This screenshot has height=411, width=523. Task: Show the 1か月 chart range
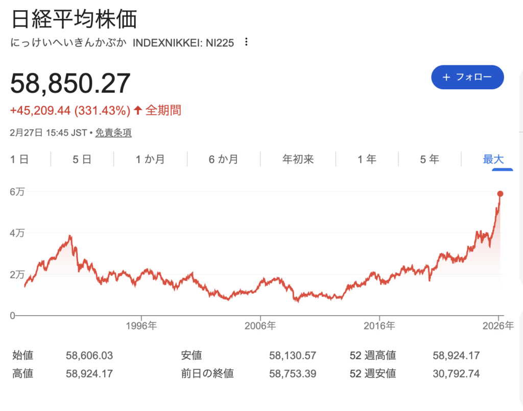click(x=150, y=159)
